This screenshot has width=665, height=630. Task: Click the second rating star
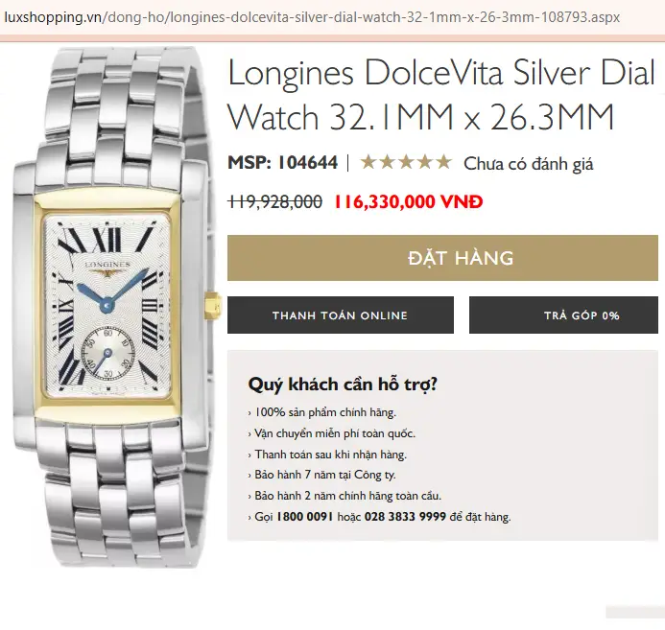388,162
